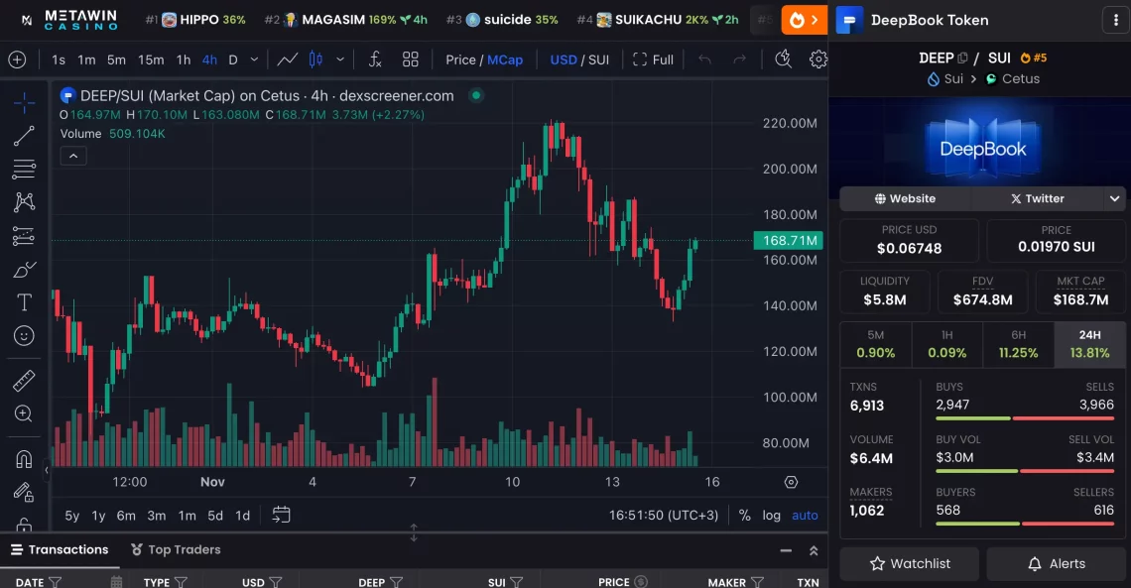Activate the magnet snap mode
Image resolution: width=1131 pixels, height=588 pixels.
tap(24, 459)
